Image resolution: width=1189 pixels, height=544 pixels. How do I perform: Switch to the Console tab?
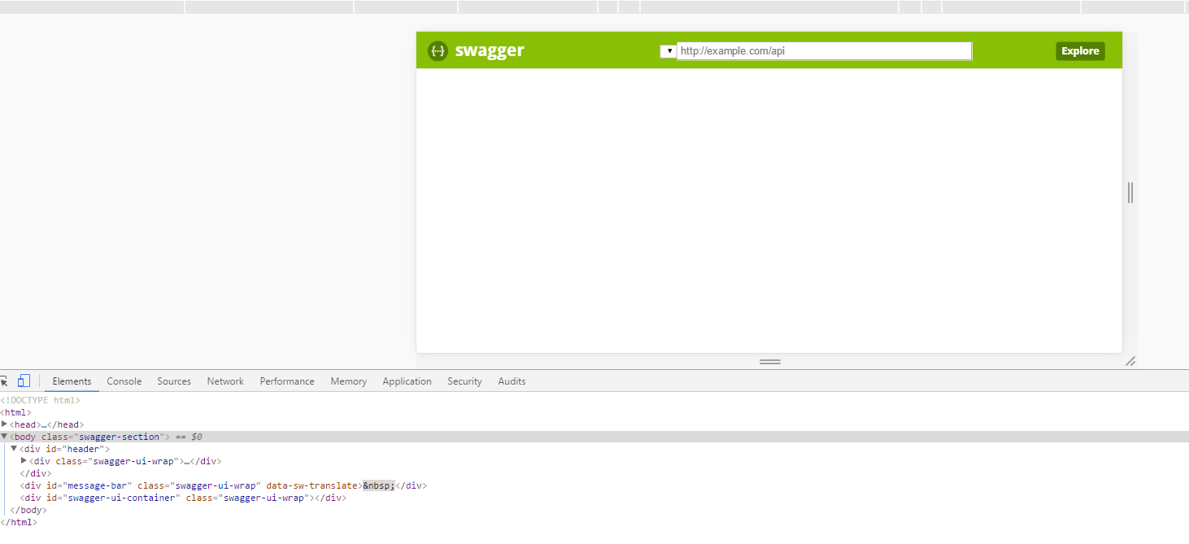[124, 381]
